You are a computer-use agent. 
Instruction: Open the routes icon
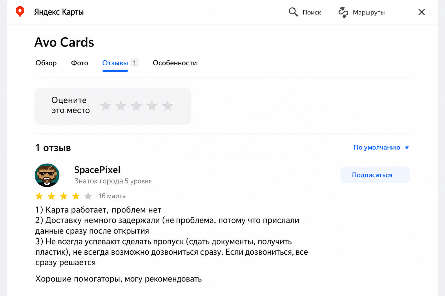[x=343, y=12]
